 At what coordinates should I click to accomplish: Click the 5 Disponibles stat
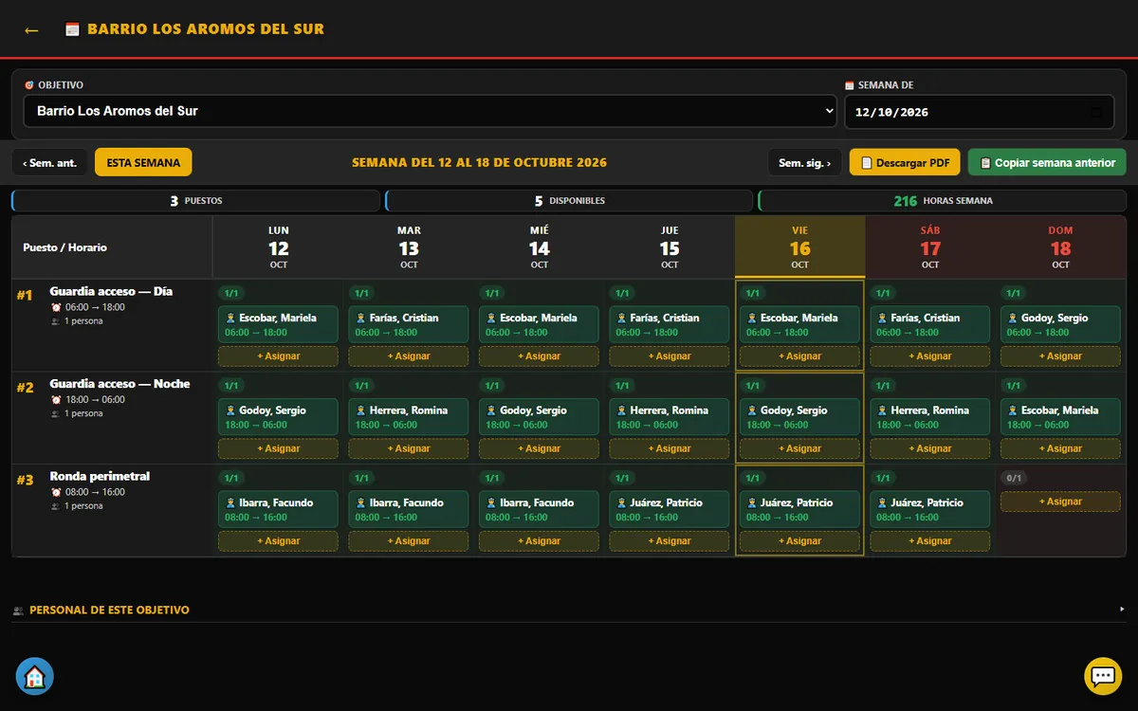pos(569,201)
